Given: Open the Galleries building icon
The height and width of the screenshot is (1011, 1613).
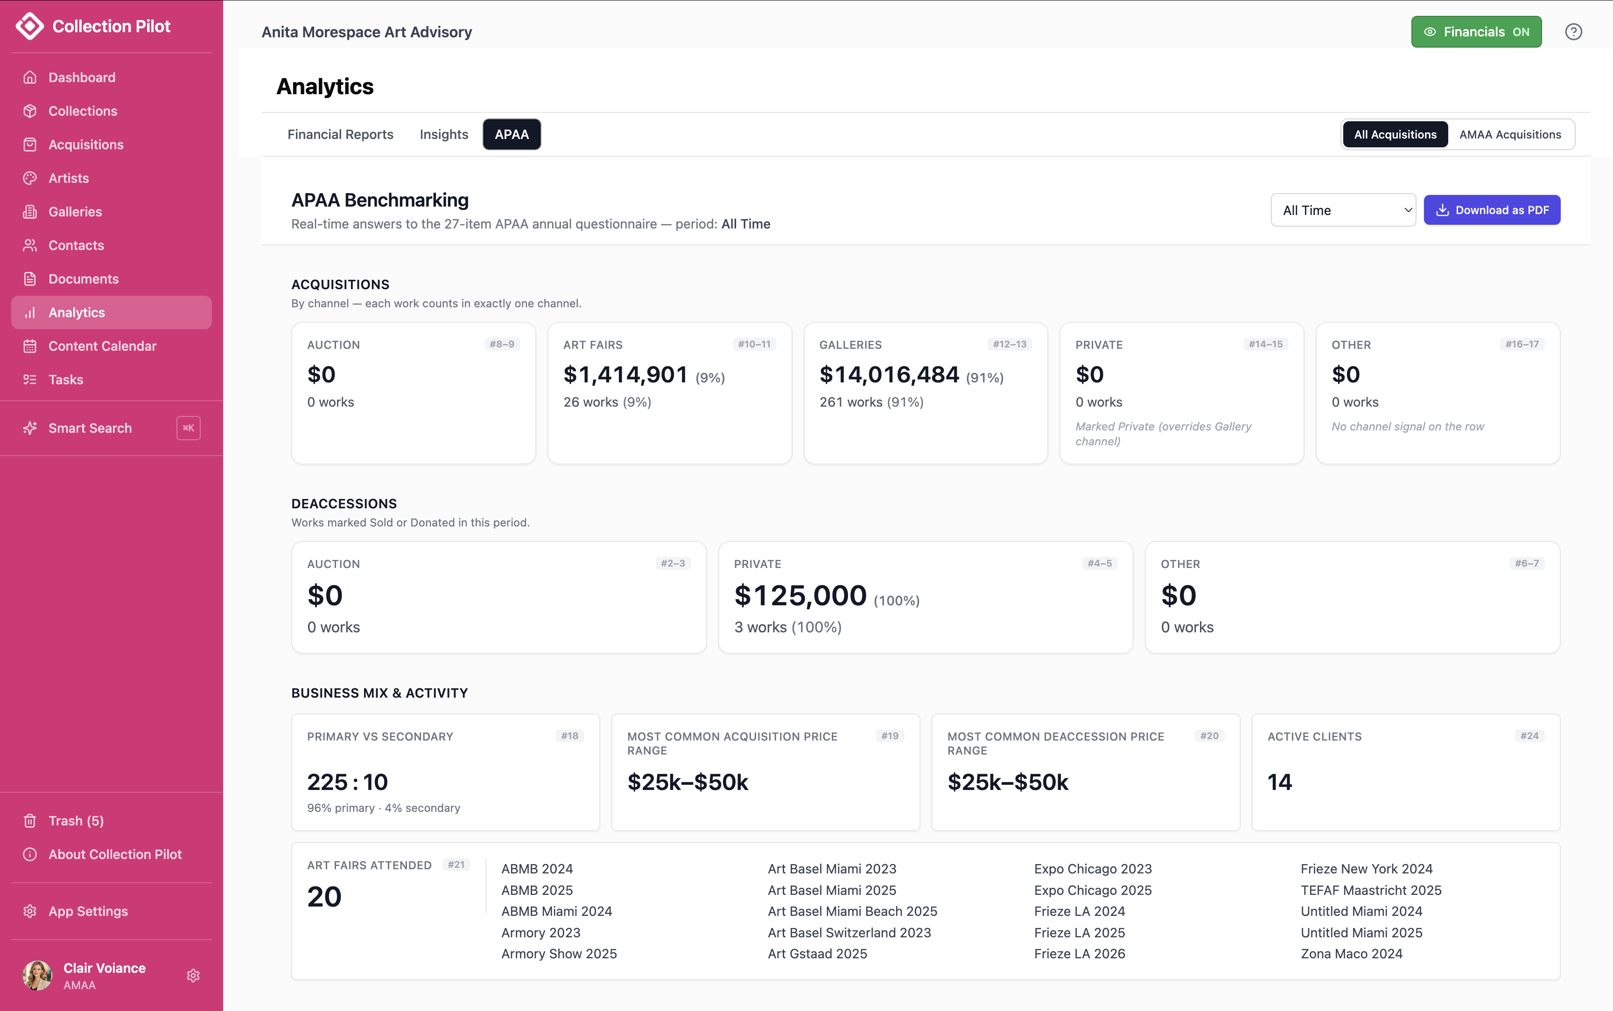Looking at the screenshot, I should click(x=30, y=211).
